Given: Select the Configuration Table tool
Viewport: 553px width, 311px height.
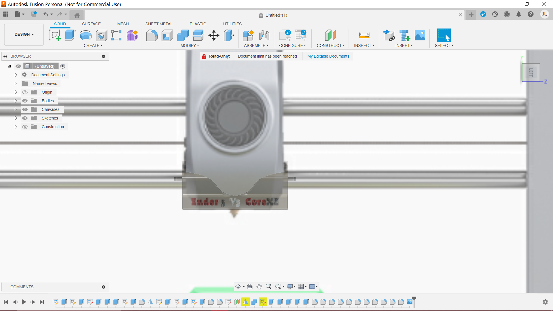Looking at the screenshot, I should [301, 35].
